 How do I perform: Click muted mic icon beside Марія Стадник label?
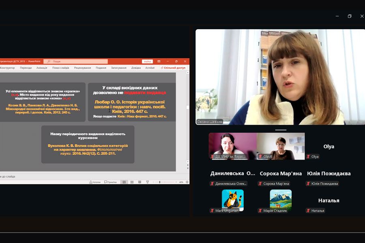(x=260, y=211)
